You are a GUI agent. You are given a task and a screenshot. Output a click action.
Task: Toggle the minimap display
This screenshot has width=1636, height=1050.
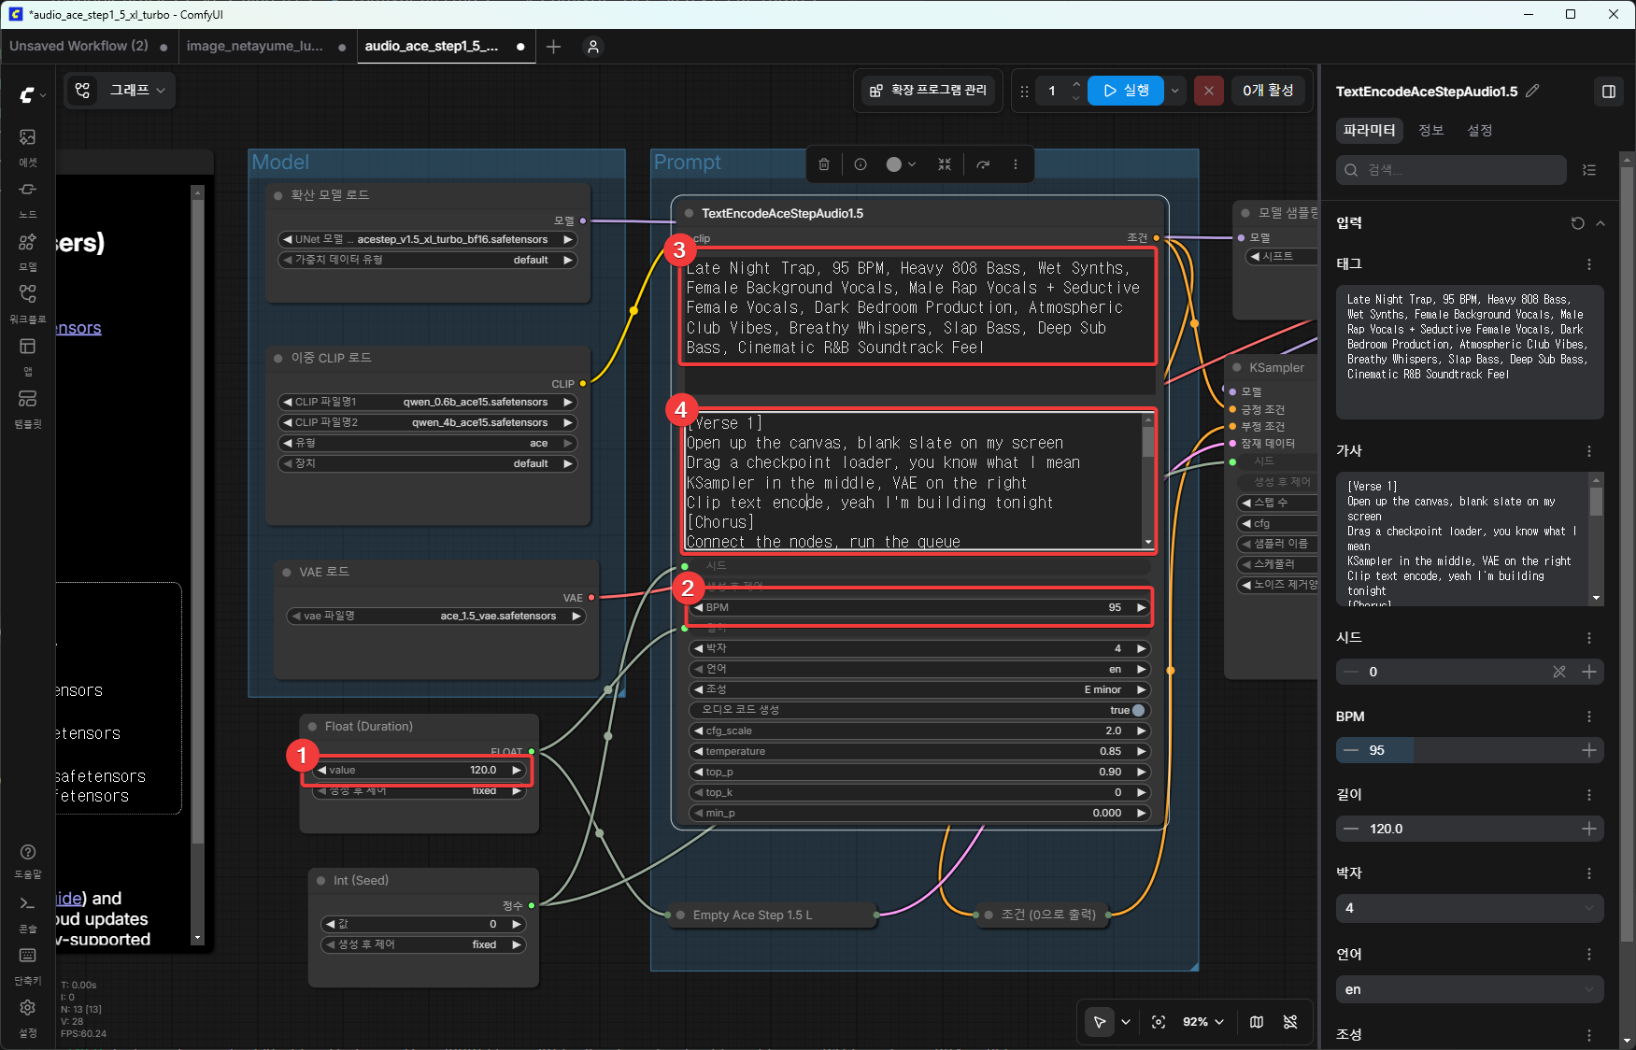(1257, 1022)
